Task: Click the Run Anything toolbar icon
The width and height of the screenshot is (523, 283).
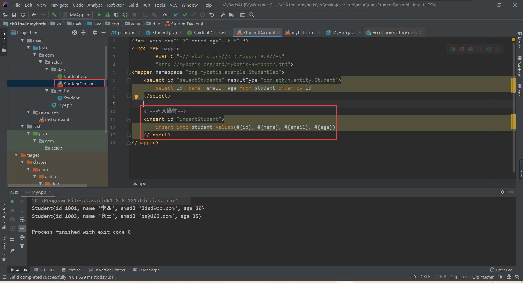Action: tap(243, 15)
